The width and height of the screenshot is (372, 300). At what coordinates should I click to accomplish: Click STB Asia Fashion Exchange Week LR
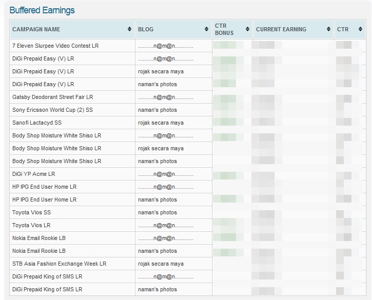[60, 264]
